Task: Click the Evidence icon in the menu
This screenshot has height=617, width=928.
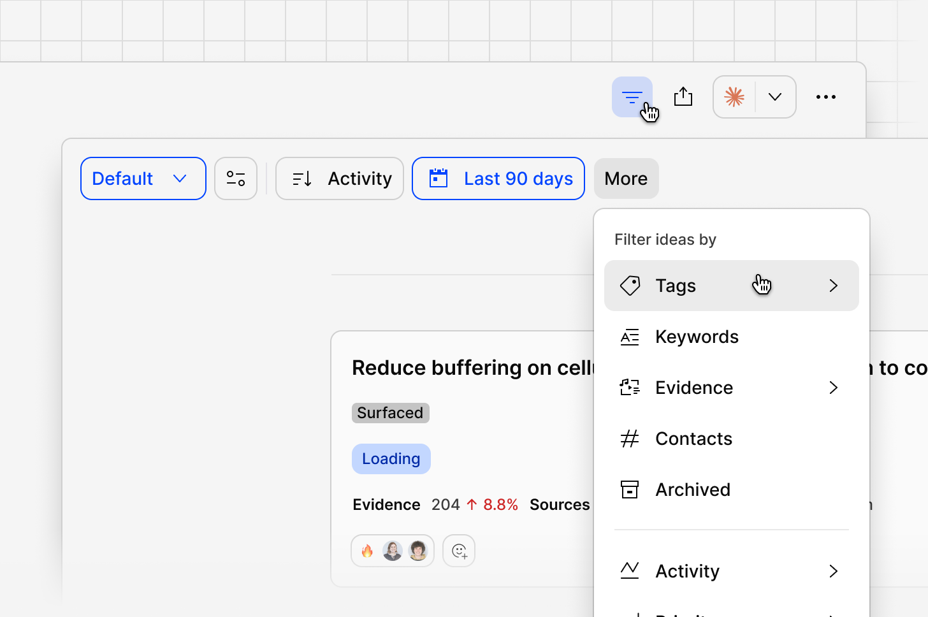Action: 630,388
